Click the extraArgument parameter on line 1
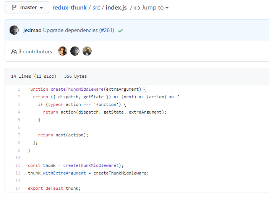The image size is (269, 197). (122, 89)
